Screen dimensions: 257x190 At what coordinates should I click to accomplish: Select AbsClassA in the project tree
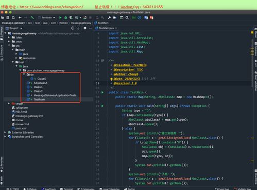[x=40, y=83]
